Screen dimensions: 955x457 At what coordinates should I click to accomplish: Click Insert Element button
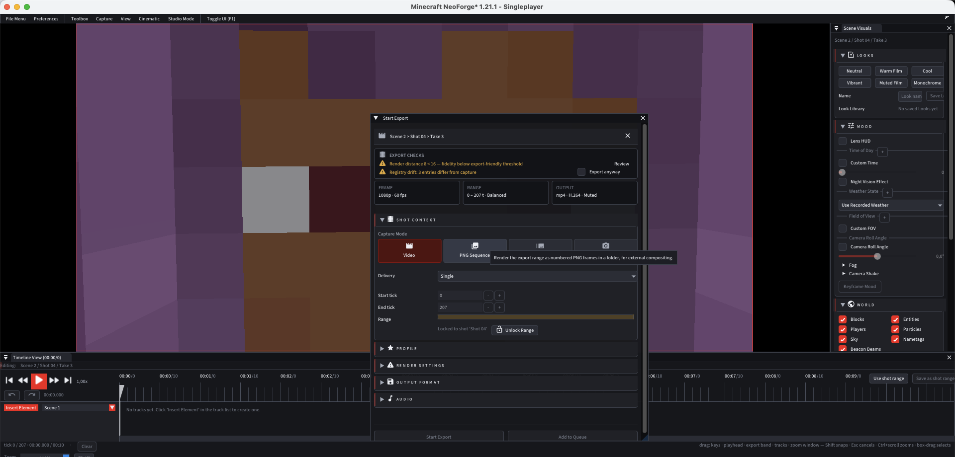(x=21, y=408)
